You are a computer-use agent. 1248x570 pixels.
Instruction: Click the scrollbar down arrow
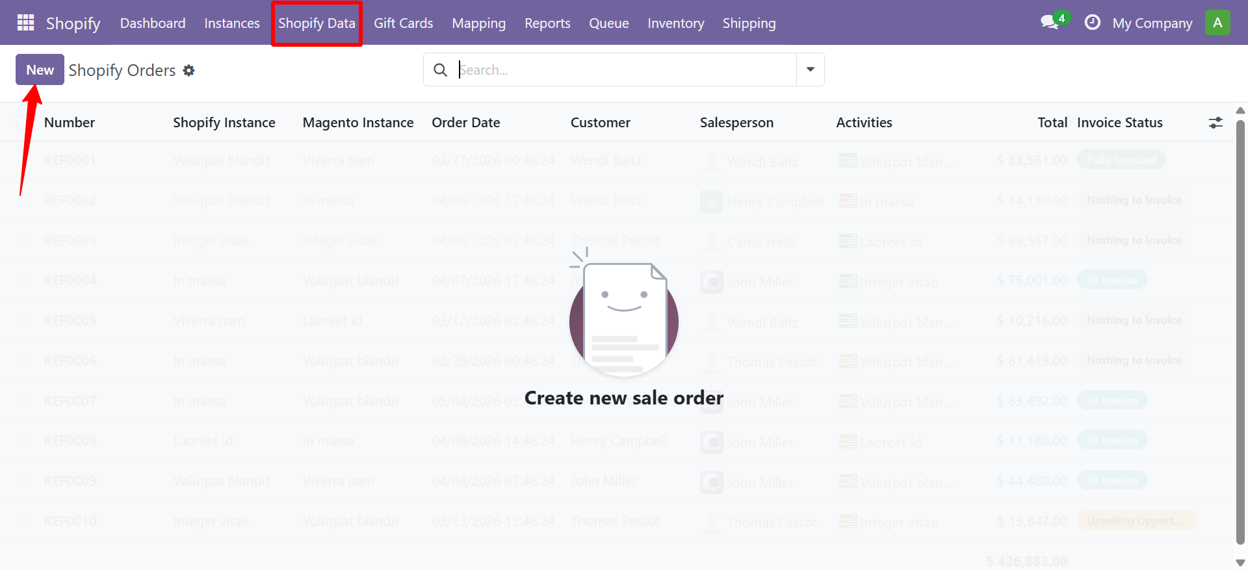1240,563
